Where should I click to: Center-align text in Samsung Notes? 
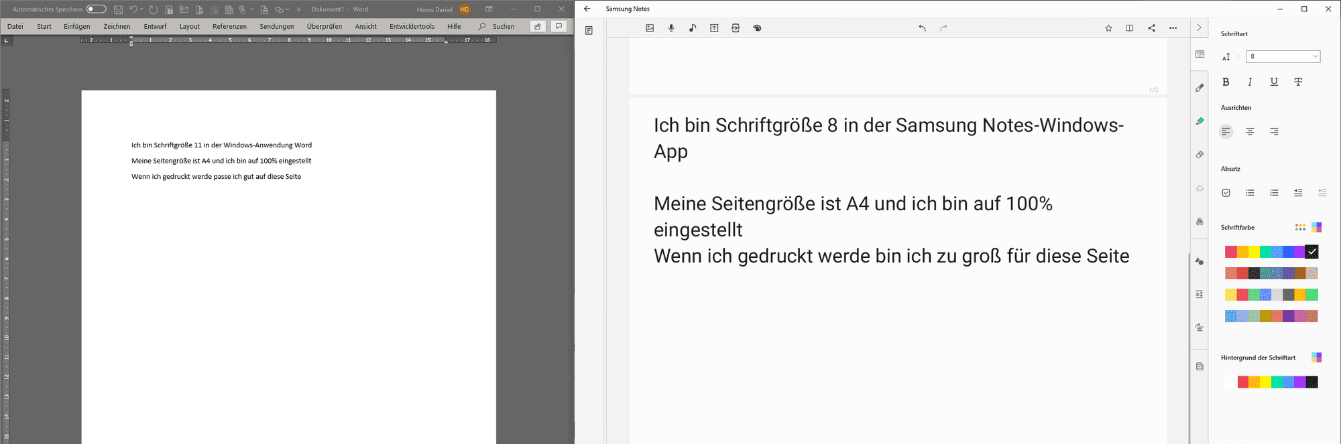point(1250,131)
